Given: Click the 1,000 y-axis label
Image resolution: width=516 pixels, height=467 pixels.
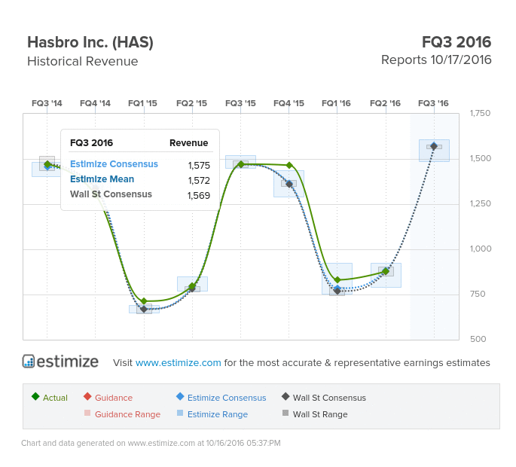Looking at the screenshot, I should [x=480, y=249].
